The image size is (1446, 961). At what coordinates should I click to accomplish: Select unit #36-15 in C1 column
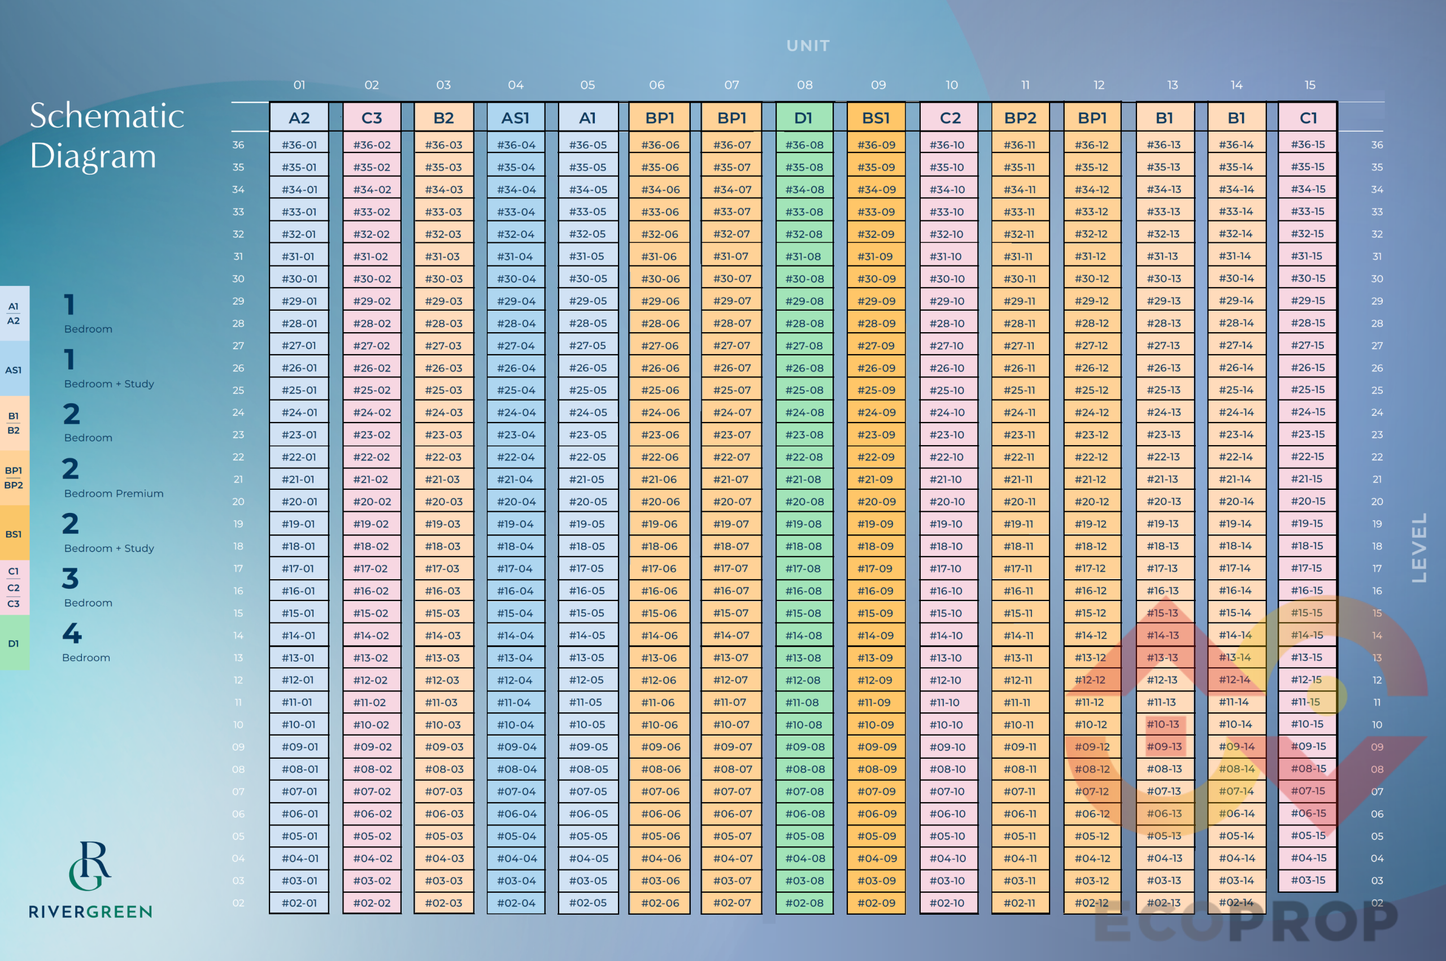tap(1308, 144)
